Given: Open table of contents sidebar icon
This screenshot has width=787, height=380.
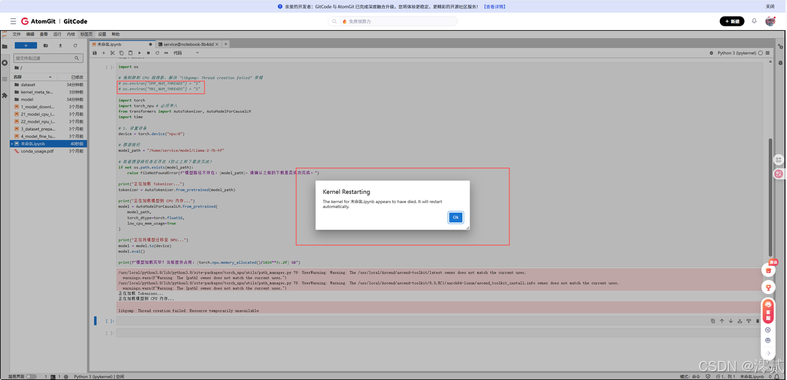Looking at the screenshot, I should 4,79.
